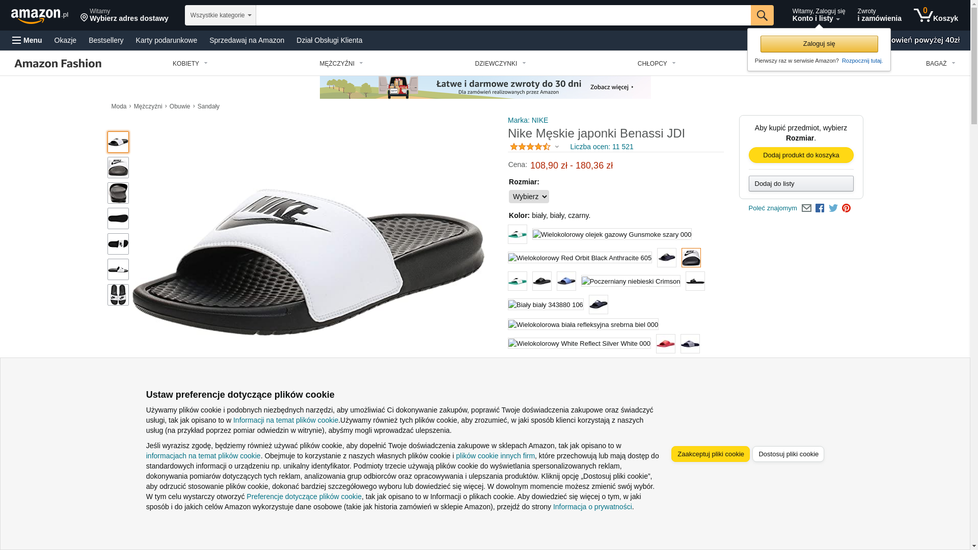Image resolution: width=978 pixels, height=550 pixels.
Task: Share product on Facebook icon
Action: 820,208
